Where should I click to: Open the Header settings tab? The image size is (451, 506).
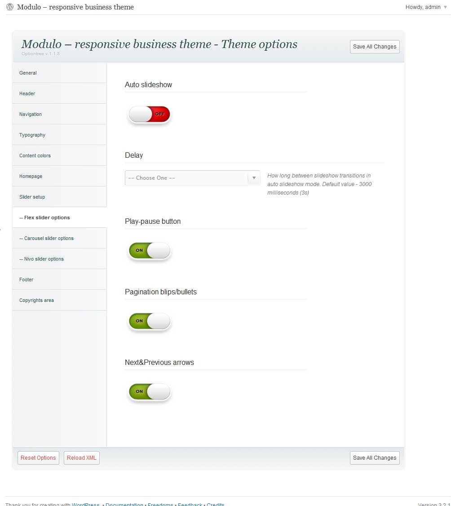click(59, 93)
